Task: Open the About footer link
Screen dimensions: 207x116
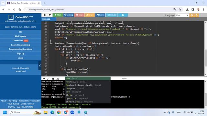Action: [4, 101]
